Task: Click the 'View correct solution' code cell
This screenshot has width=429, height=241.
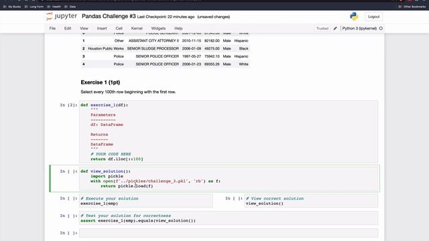Action: click(311, 201)
